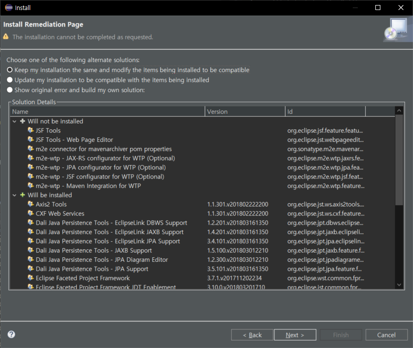Collapse the 'Will be installed' group
The image size is (413, 348).
pos(15,195)
